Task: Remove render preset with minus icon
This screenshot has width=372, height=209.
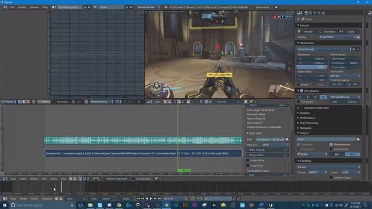Action: point(358,49)
